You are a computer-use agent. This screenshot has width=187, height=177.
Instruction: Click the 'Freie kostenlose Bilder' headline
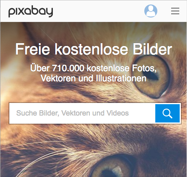tap(93, 49)
